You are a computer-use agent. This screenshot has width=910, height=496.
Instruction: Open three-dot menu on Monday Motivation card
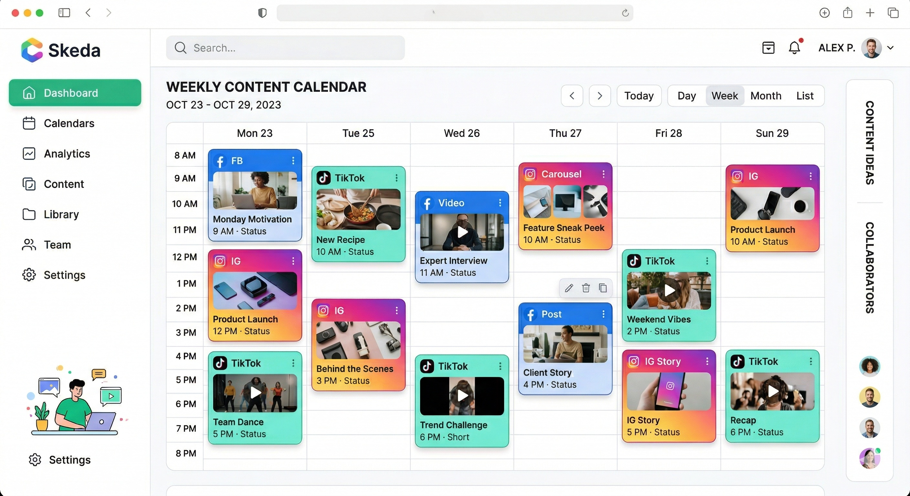tap(293, 161)
